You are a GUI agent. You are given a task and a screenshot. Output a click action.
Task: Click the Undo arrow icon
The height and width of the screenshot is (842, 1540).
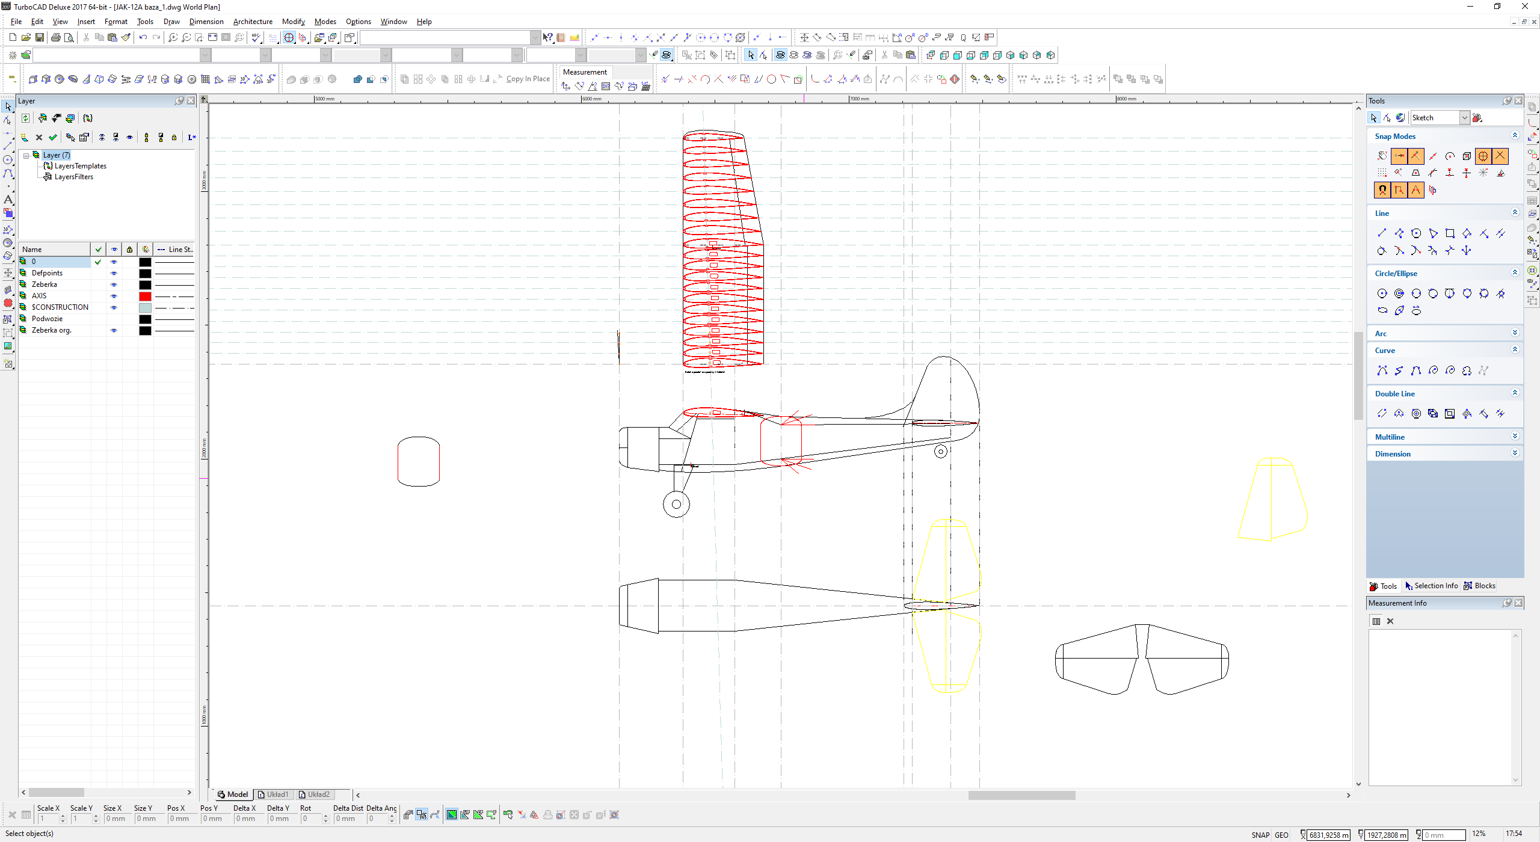143,37
